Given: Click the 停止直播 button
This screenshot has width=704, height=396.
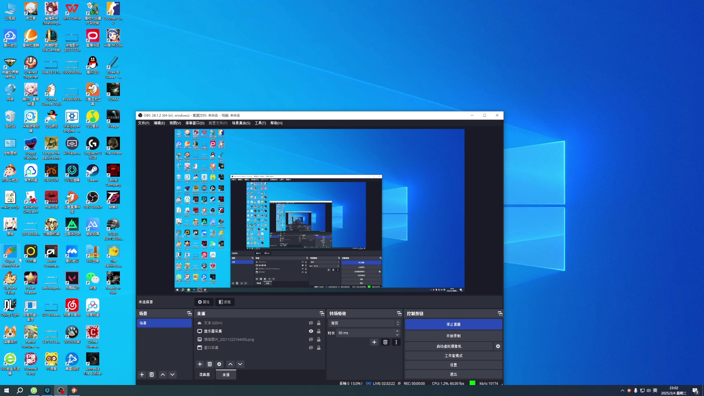Looking at the screenshot, I should point(453,324).
